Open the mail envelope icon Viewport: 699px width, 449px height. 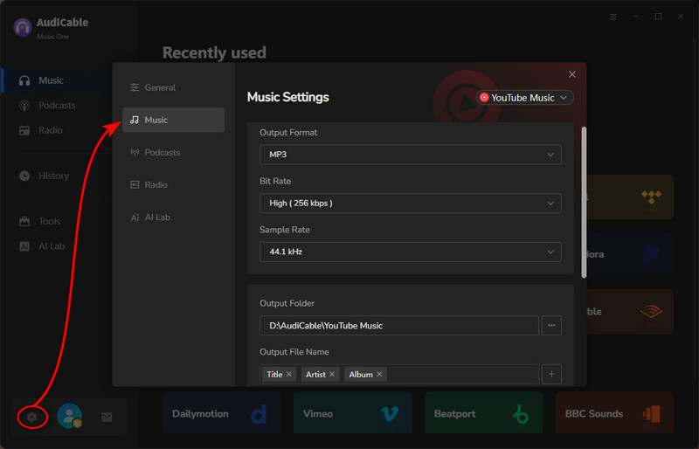(x=107, y=417)
